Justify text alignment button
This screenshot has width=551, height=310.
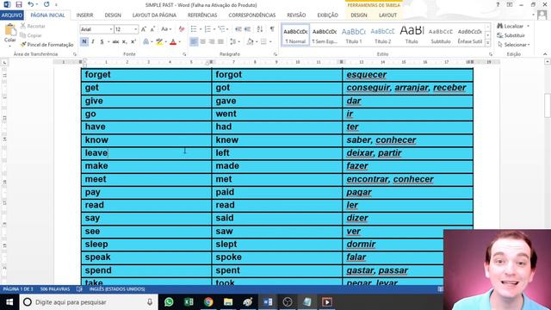[220, 42]
